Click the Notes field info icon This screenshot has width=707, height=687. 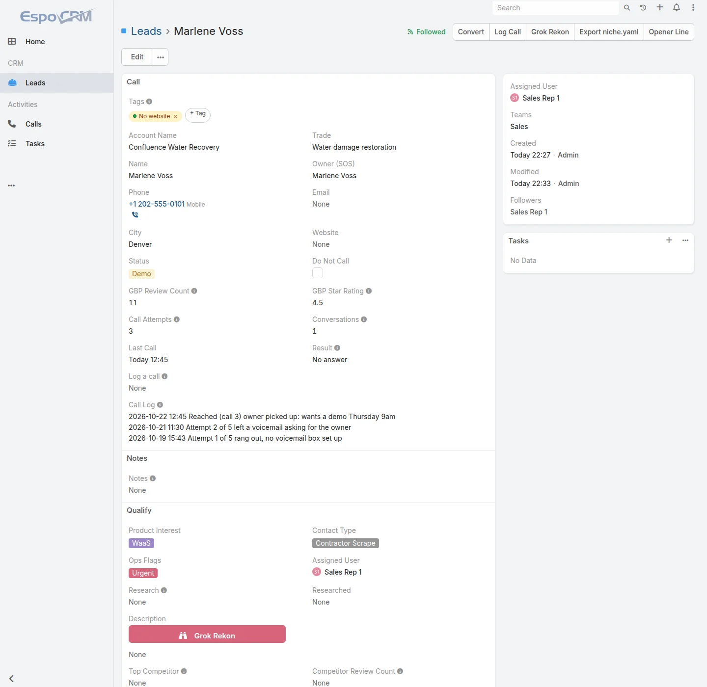(153, 478)
